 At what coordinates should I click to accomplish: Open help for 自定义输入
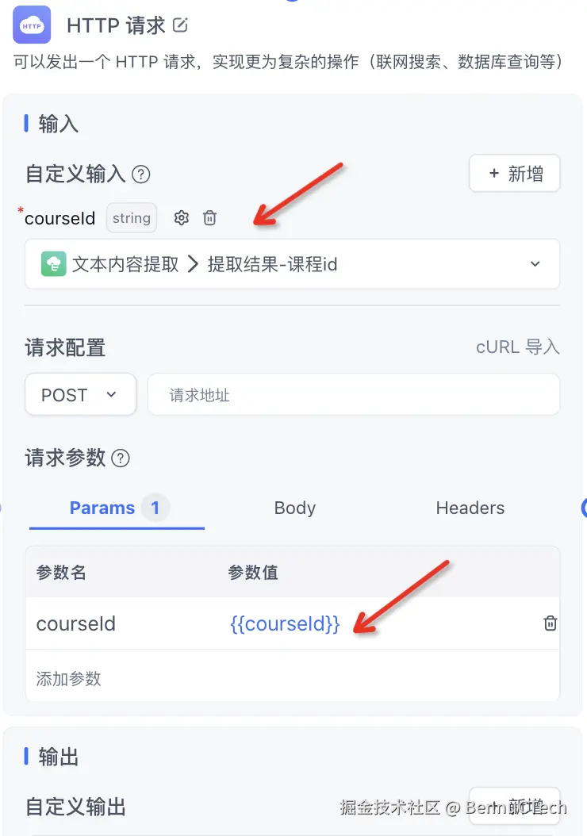(x=140, y=174)
